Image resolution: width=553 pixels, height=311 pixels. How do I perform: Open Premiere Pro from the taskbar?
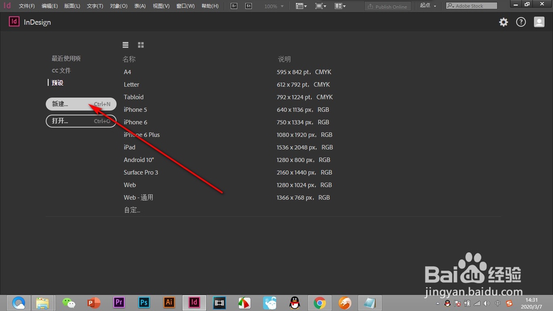(x=119, y=303)
